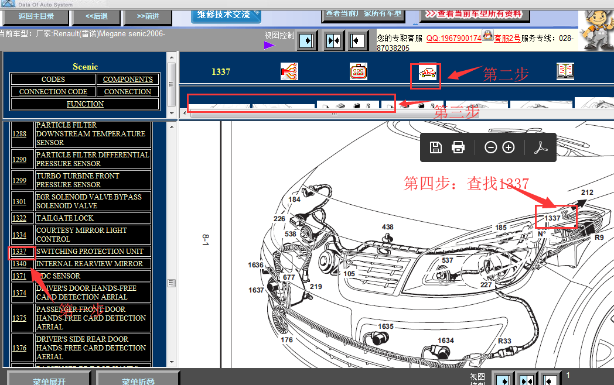Click SWITCHING PROTECTION UNIT text
The width and height of the screenshot is (614, 385).
tap(90, 251)
